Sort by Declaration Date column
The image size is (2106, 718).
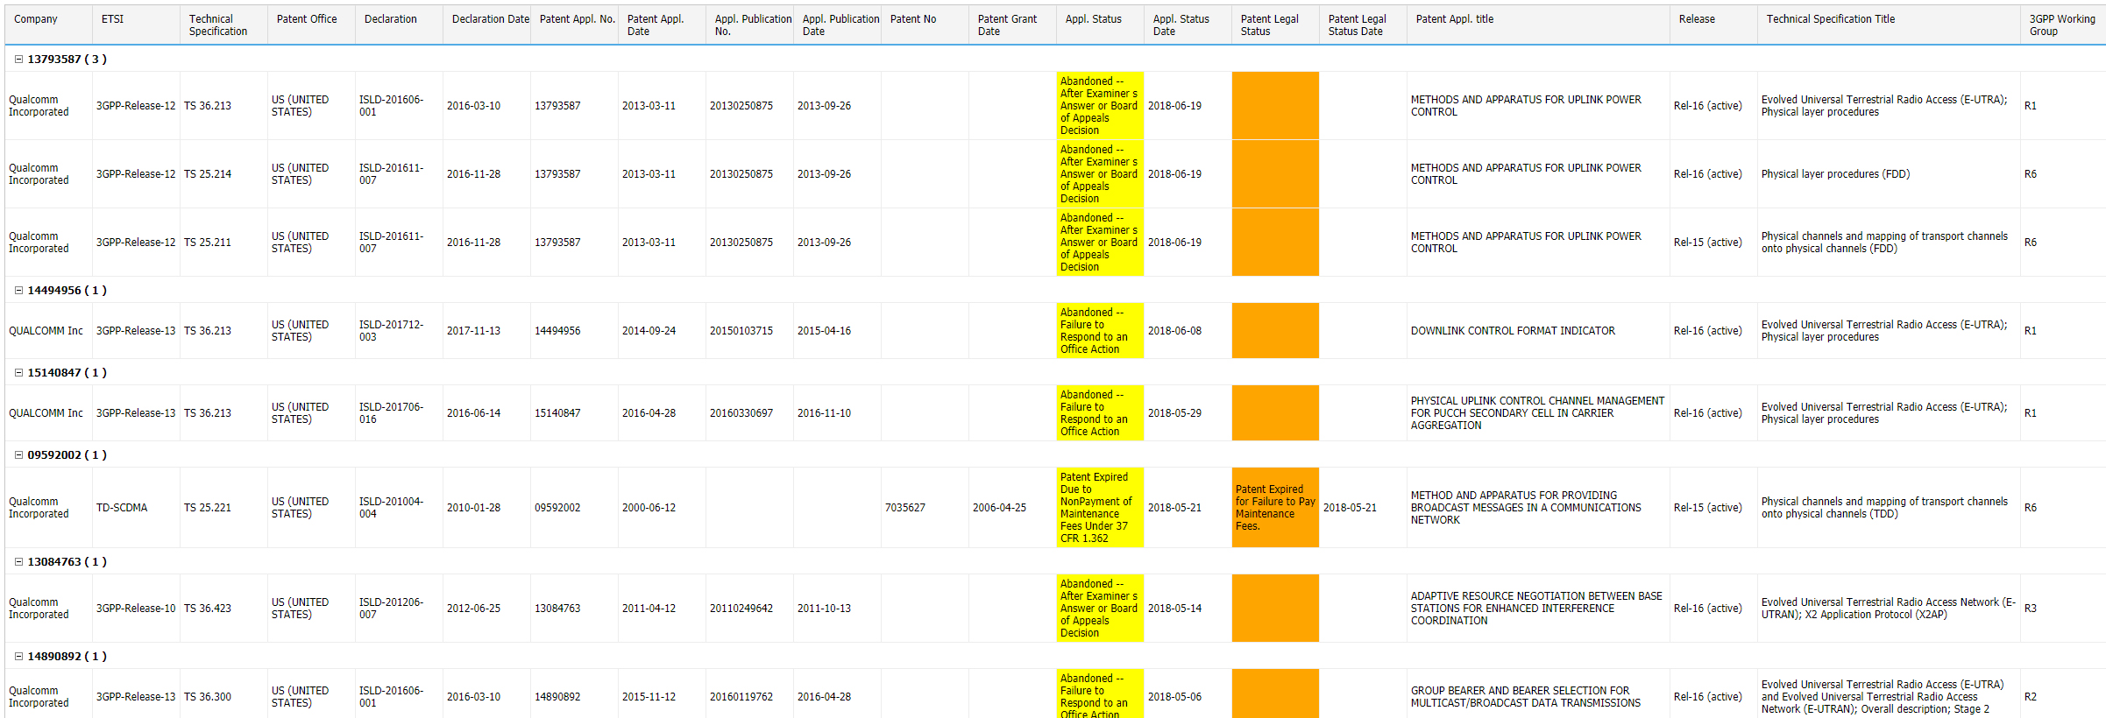[x=486, y=25]
